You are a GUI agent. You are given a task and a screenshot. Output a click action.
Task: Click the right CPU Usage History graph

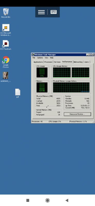[81, 73]
